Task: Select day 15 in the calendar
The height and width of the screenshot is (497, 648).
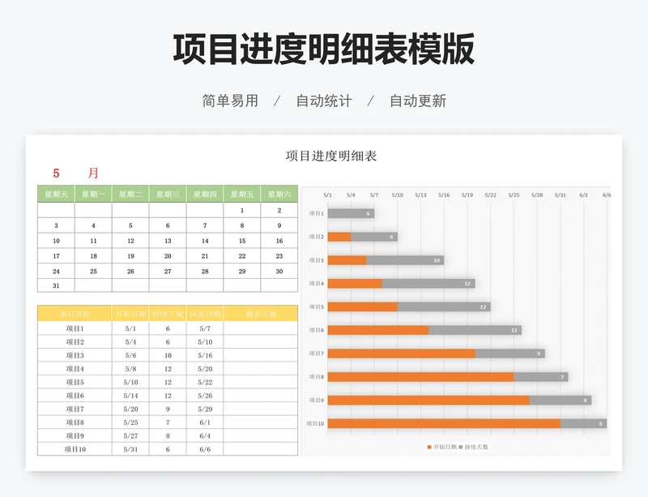Action: coord(242,241)
